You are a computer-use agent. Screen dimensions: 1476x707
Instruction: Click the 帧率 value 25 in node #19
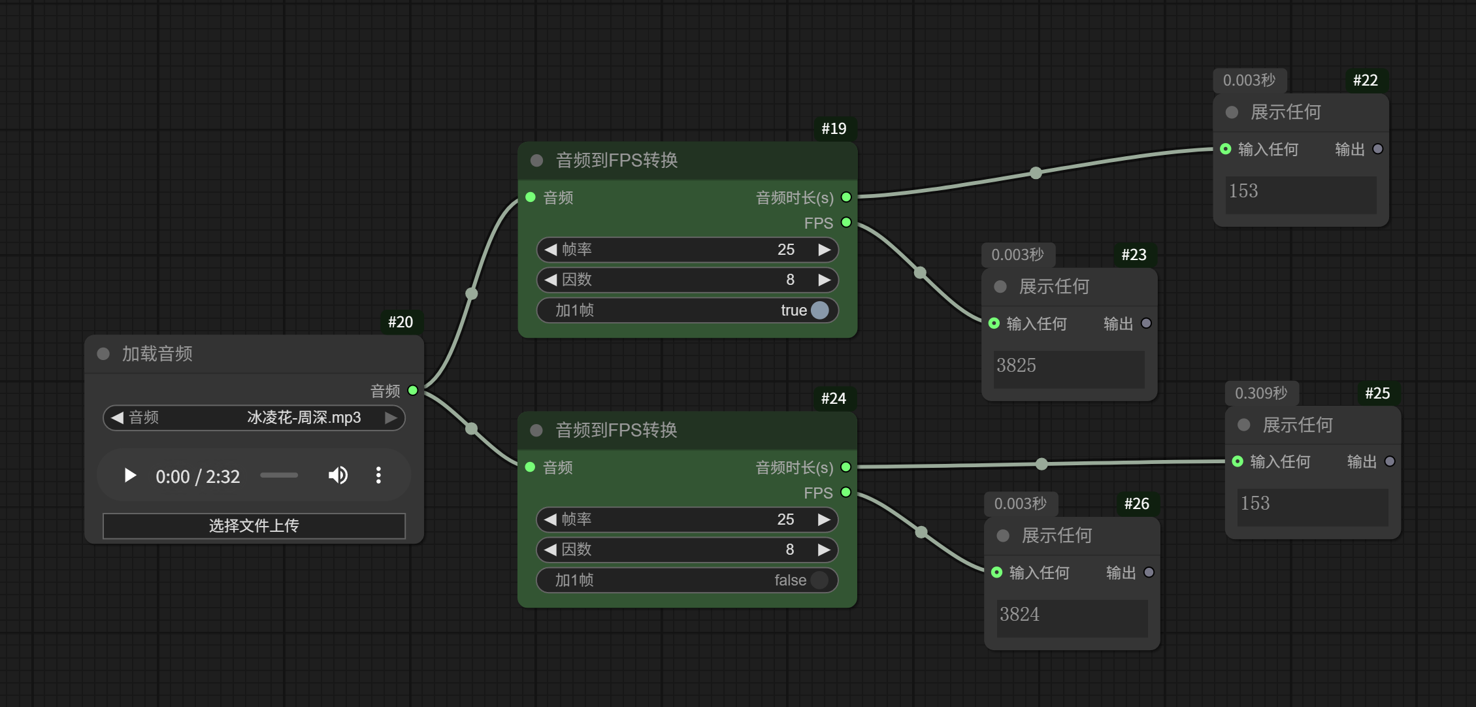pos(786,250)
